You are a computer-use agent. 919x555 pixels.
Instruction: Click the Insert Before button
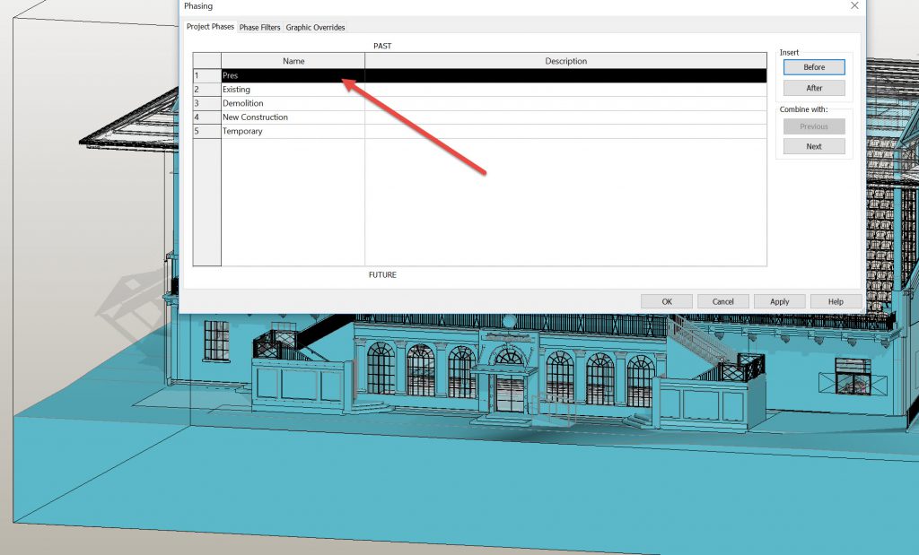(814, 67)
